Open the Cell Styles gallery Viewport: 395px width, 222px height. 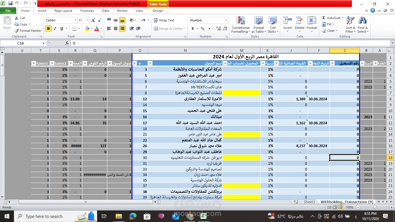pos(273,25)
